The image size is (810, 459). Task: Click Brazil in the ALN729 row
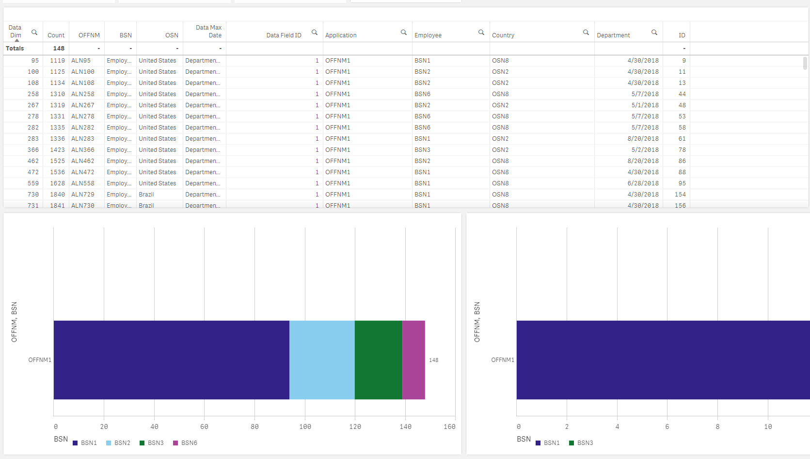146,195
